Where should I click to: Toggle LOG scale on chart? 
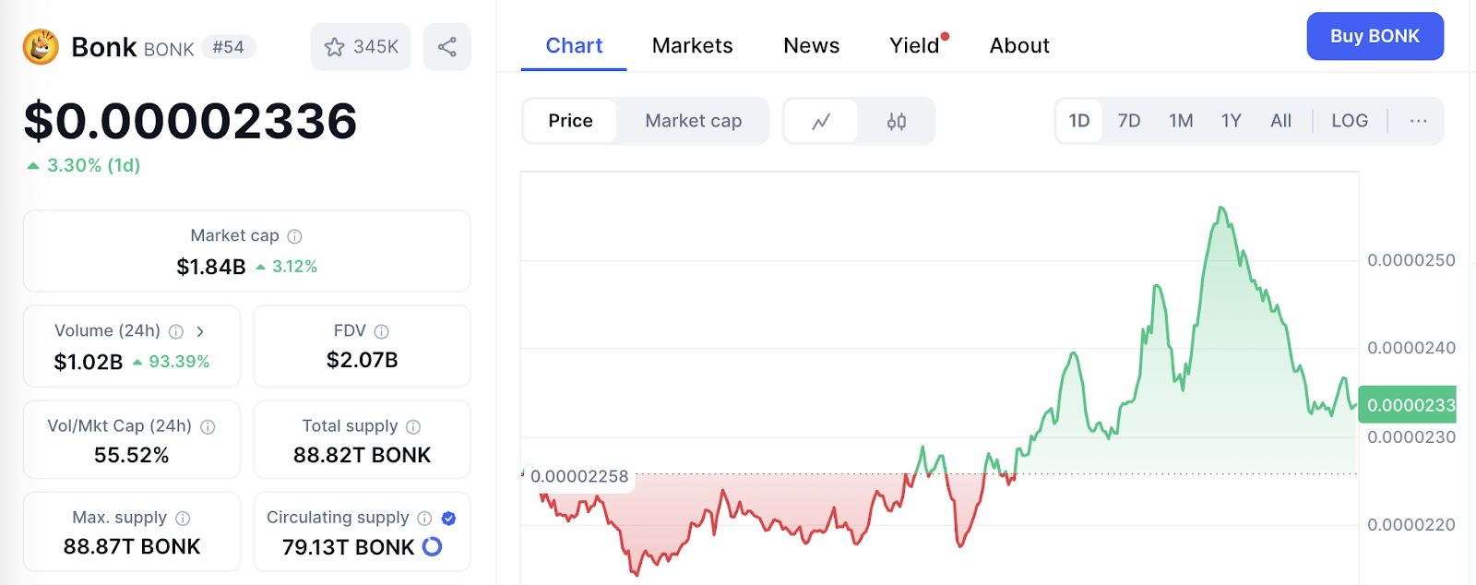pos(1349,121)
